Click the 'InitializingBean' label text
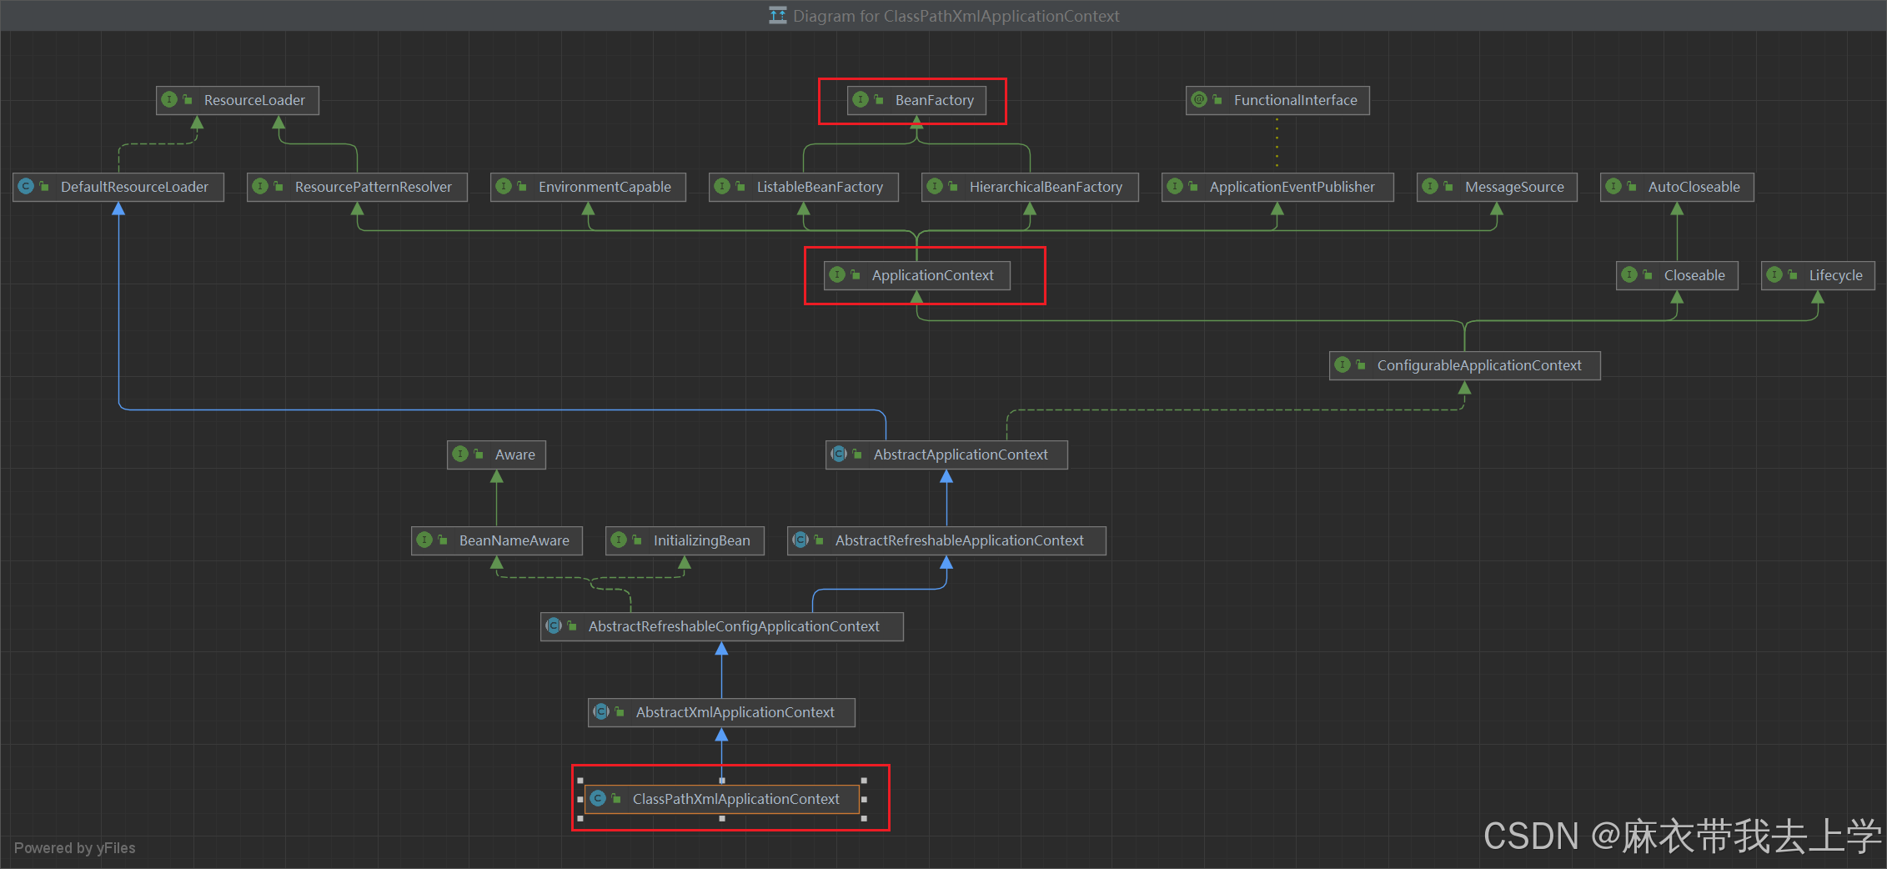 click(x=702, y=540)
